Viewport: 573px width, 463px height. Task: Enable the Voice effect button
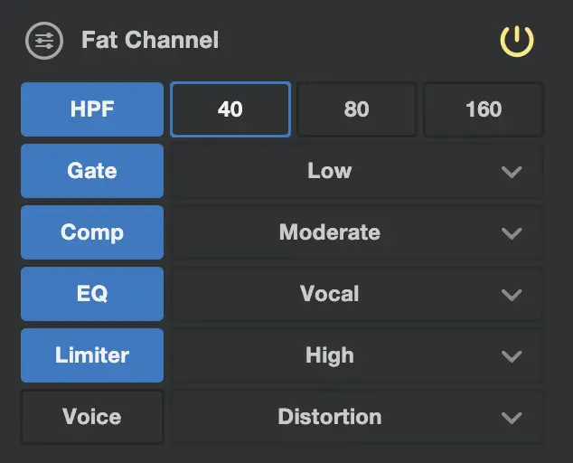point(92,417)
